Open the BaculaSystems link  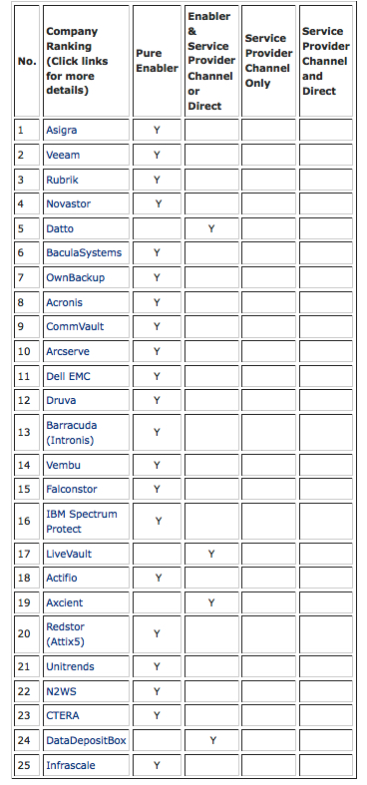click(x=84, y=252)
